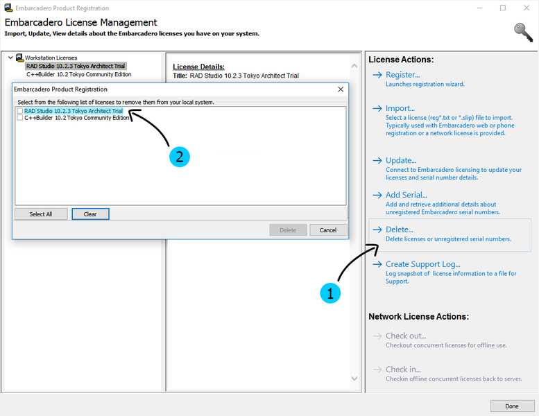Click 'Delete licenses or unregistered serial numbers.' text
Image resolution: width=539 pixels, height=416 pixels.
(448, 239)
